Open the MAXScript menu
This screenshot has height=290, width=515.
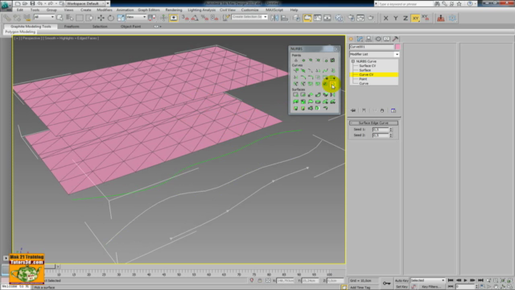click(274, 10)
